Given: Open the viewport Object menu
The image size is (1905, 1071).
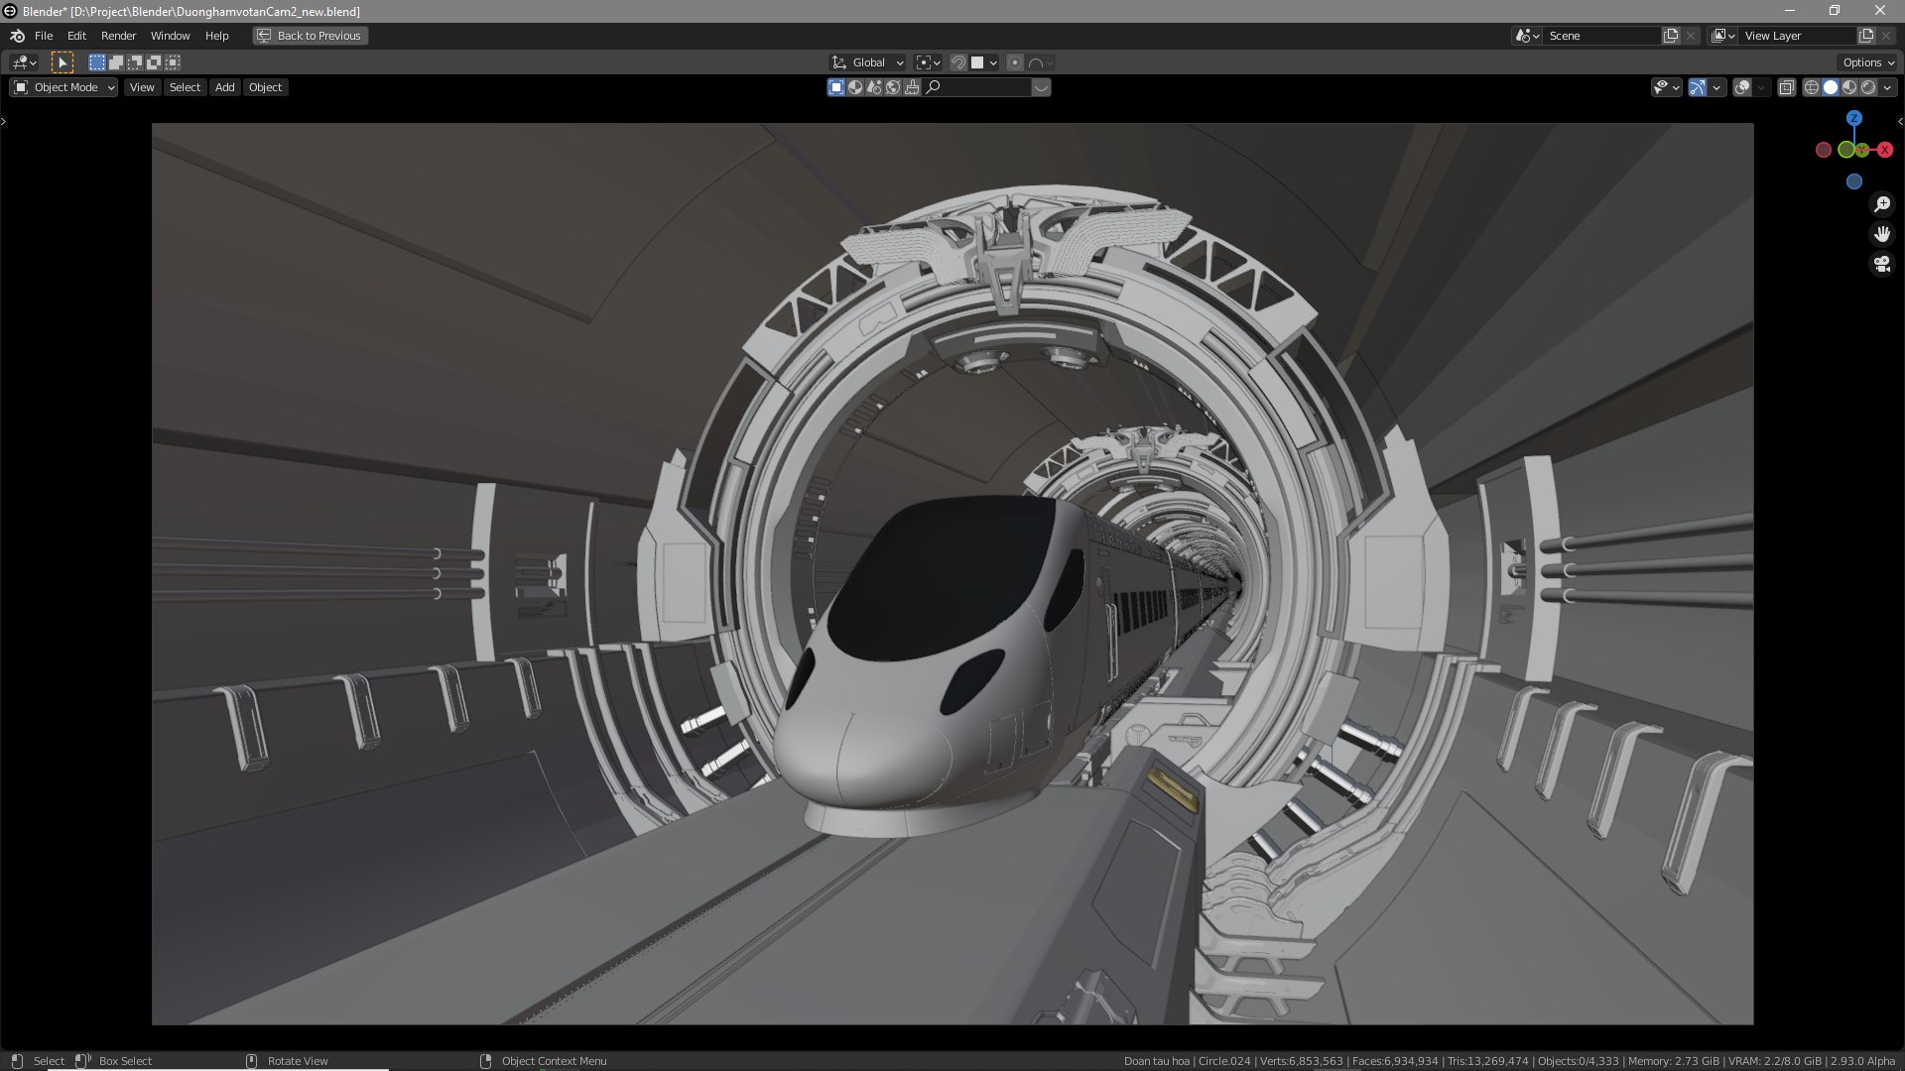Looking at the screenshot, I should coord(265,87).
